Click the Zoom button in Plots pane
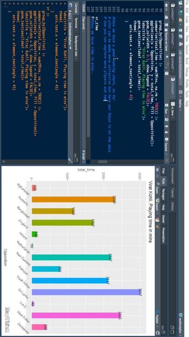The width and height of the screenshot is (189, 337). point(157,189)
